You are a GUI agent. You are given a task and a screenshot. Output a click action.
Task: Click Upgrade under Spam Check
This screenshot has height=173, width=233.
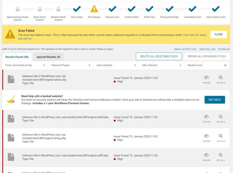(40, 20)
